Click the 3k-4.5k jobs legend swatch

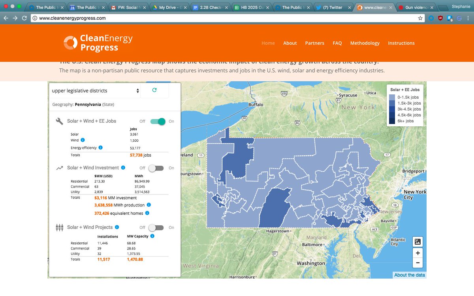392,109
